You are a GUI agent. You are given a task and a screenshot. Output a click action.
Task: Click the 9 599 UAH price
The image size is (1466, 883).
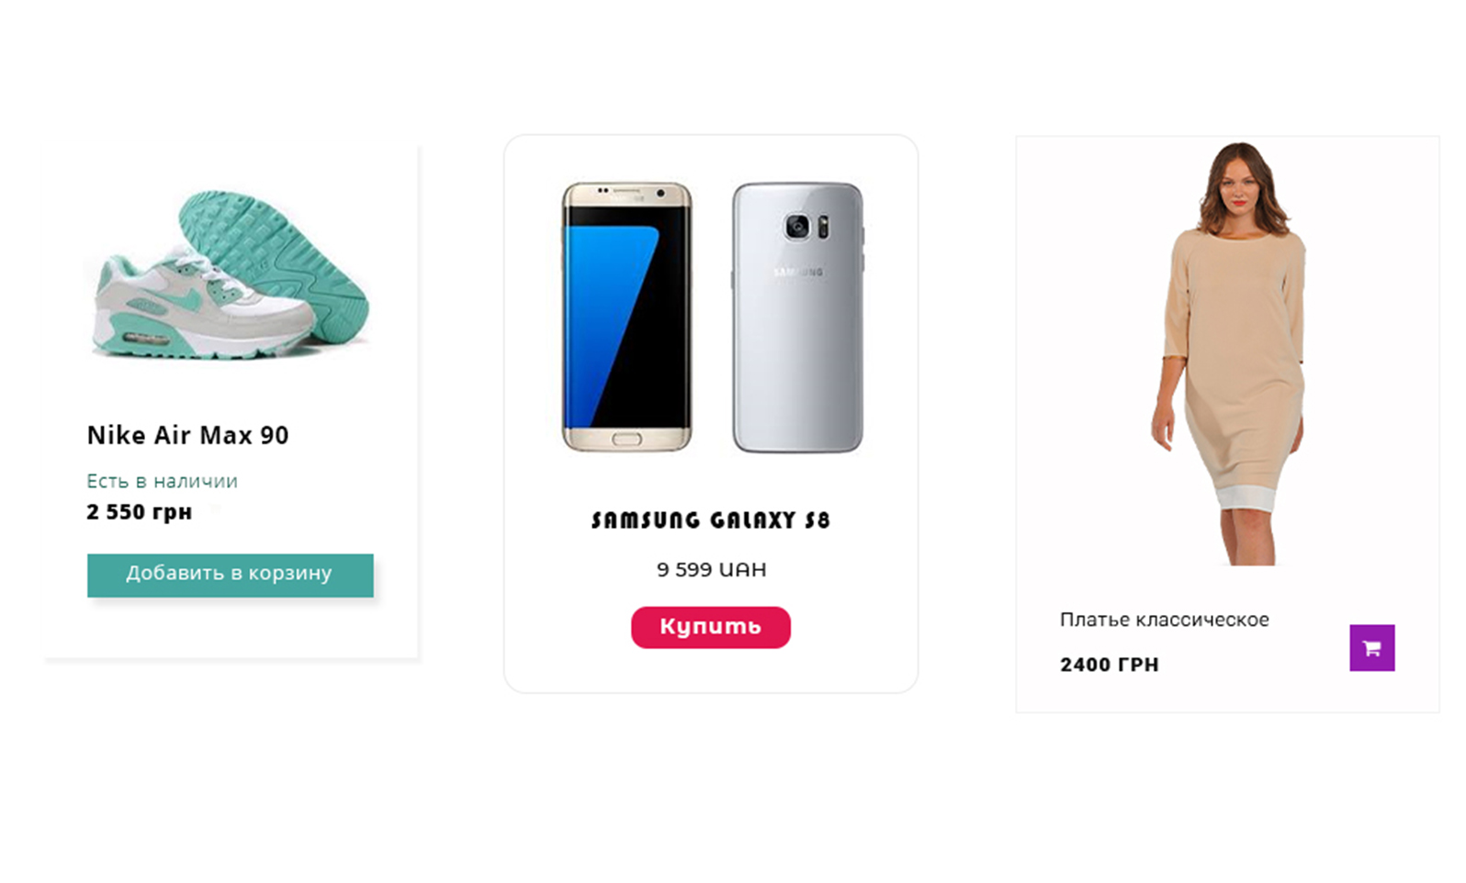pyautogui.click(x=711, y=569)
